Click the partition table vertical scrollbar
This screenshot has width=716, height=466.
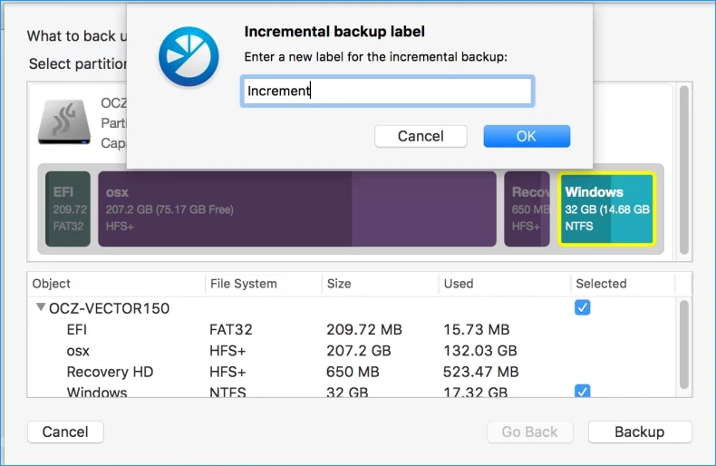pos(683,345)
